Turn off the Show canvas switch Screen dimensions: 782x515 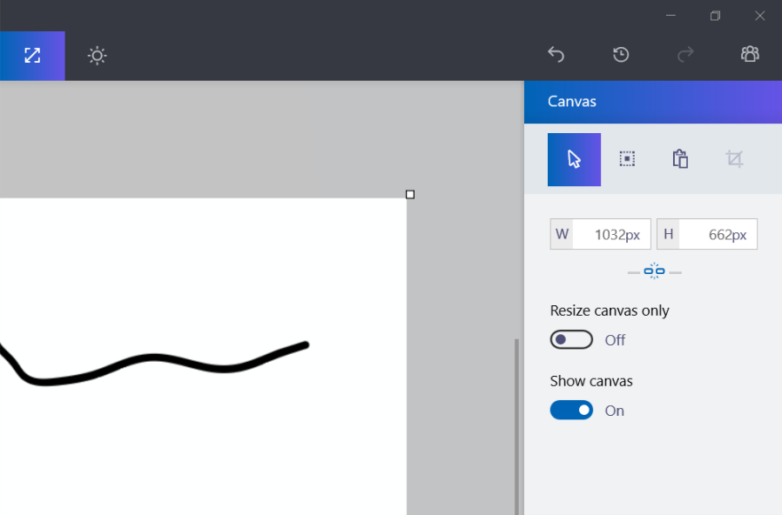(x=571, y=410)
